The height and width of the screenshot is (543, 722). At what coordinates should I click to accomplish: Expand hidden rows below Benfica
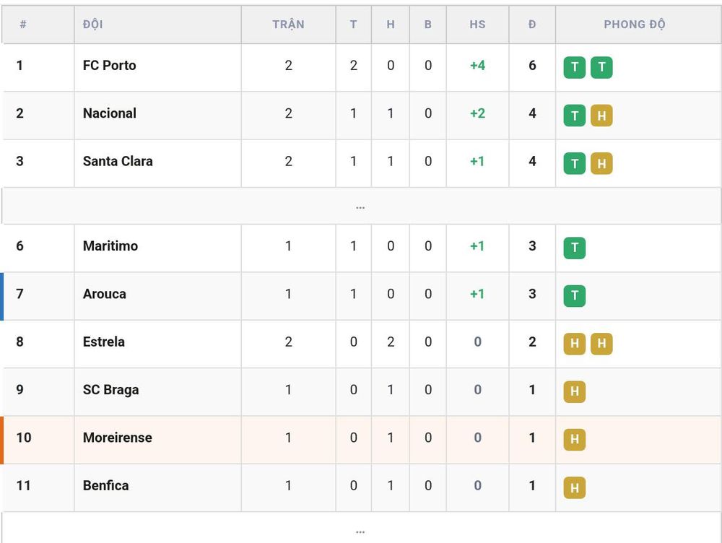[361, 530]
